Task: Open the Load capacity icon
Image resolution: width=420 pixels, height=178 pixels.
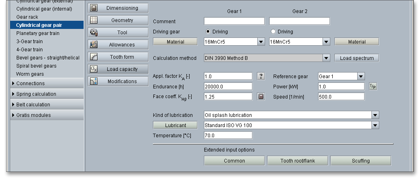Action: [x=93, y=69]
